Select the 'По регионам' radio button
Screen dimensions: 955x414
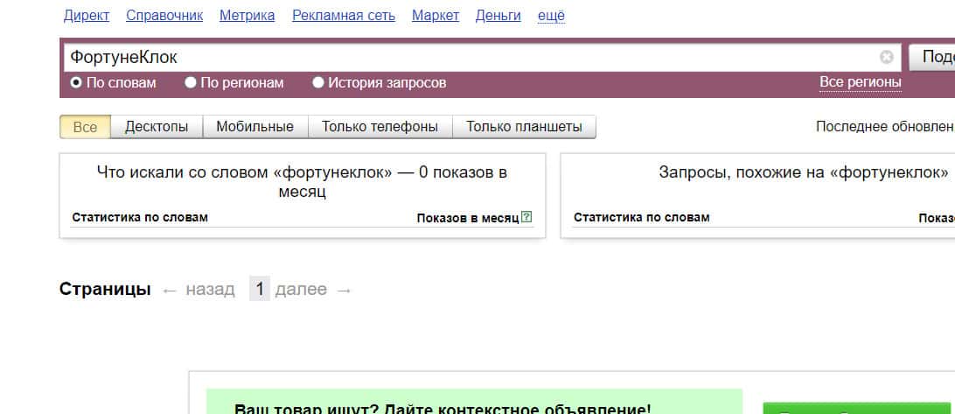point(191,82)
